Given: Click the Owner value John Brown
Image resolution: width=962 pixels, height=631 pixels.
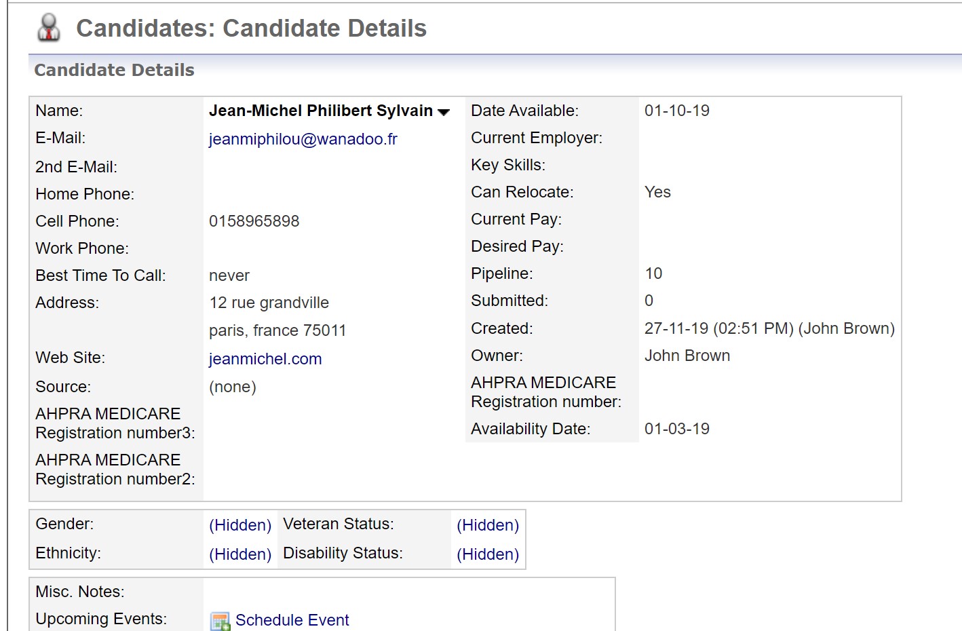Looking at the screenshot, I should pyautogui.click(x=687, y=356).
